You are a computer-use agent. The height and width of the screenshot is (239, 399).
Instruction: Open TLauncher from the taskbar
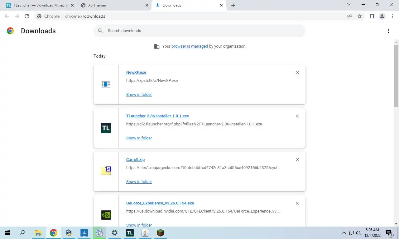[x=130, y=233]
